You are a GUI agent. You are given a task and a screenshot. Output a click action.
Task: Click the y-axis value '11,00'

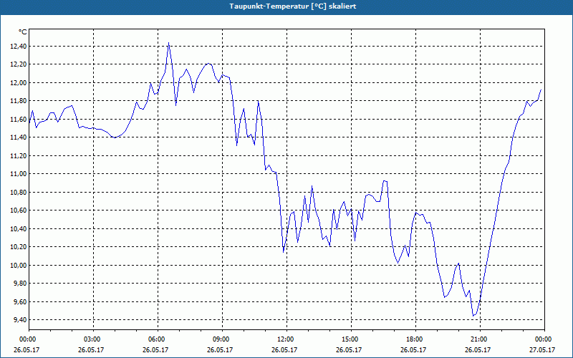(x=19, y=174)
